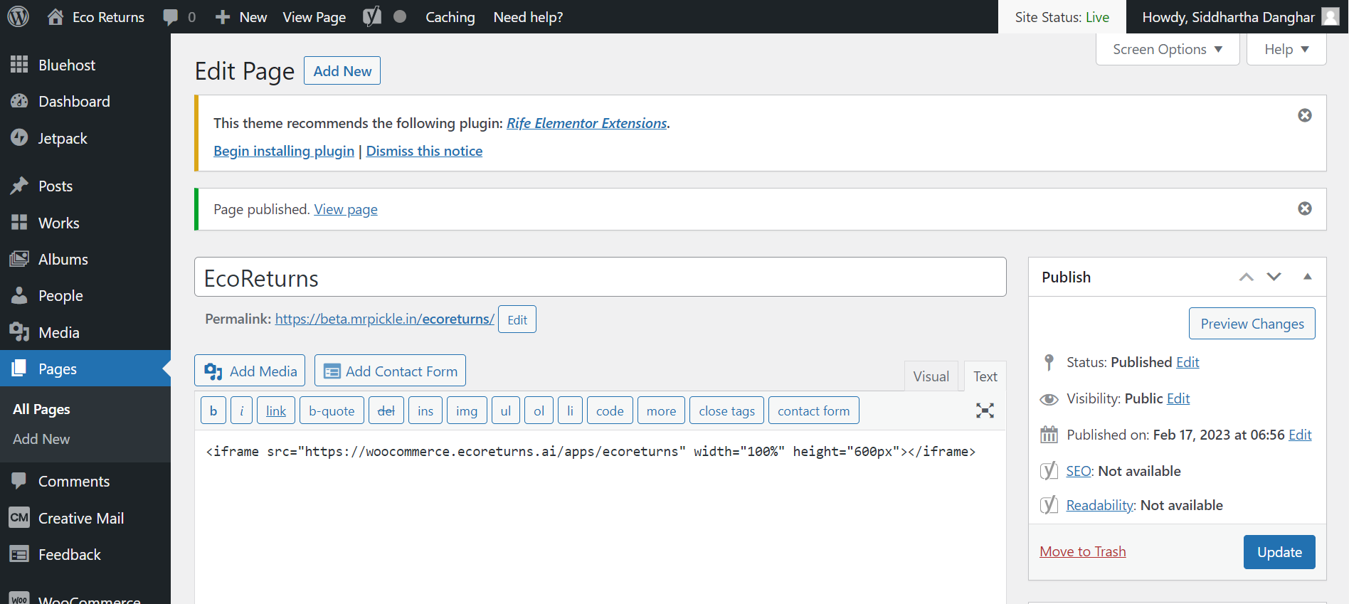Click b-quote quicktag button
The image size is (1349, 604).
[332, 410]
